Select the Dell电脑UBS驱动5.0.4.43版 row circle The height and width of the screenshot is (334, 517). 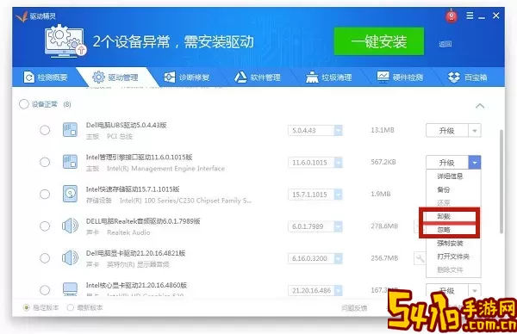point(45,130)
